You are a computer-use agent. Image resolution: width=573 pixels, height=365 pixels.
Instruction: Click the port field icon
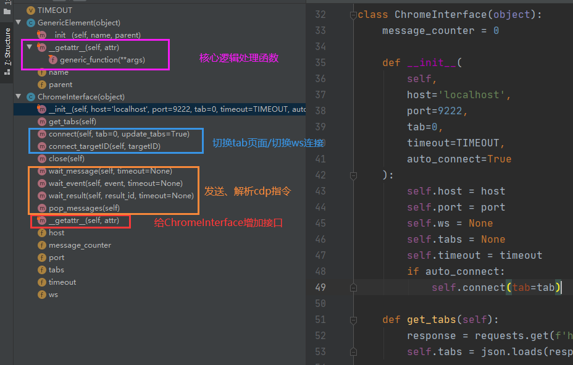pos(42,258)
